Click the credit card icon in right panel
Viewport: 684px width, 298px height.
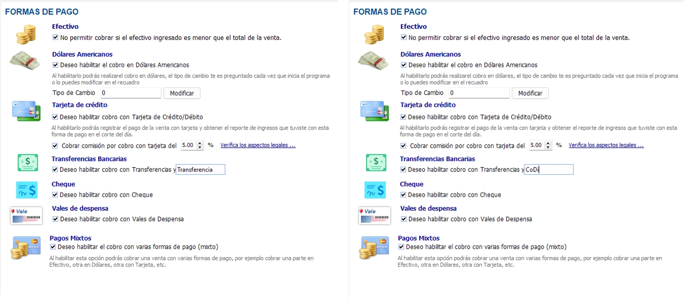(375, 111)
